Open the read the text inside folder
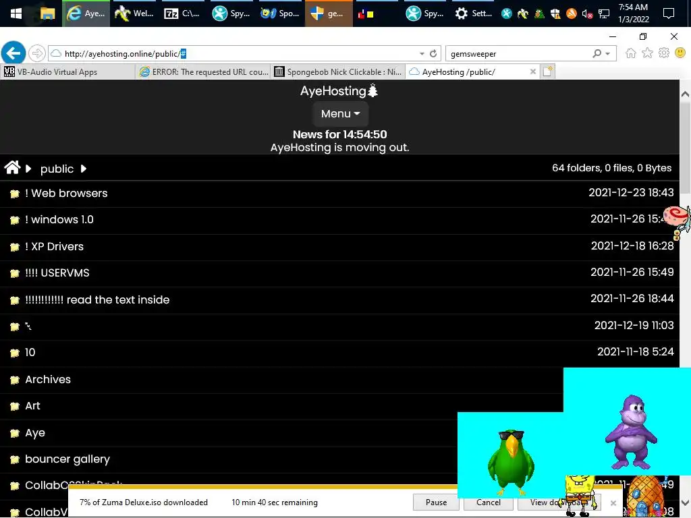The width and height of the screenshot is (691, 518). (x=97, y=299)
